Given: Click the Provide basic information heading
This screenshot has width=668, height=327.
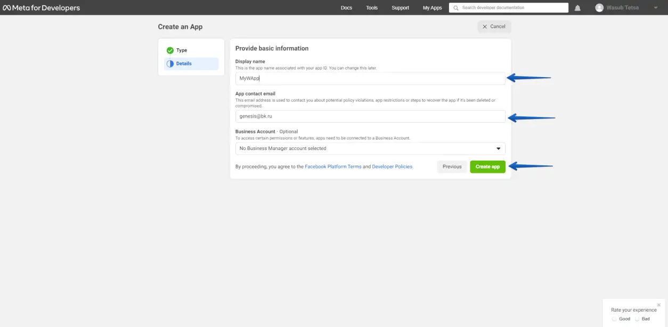Looking at the screenshot, I should coord(272,48).
